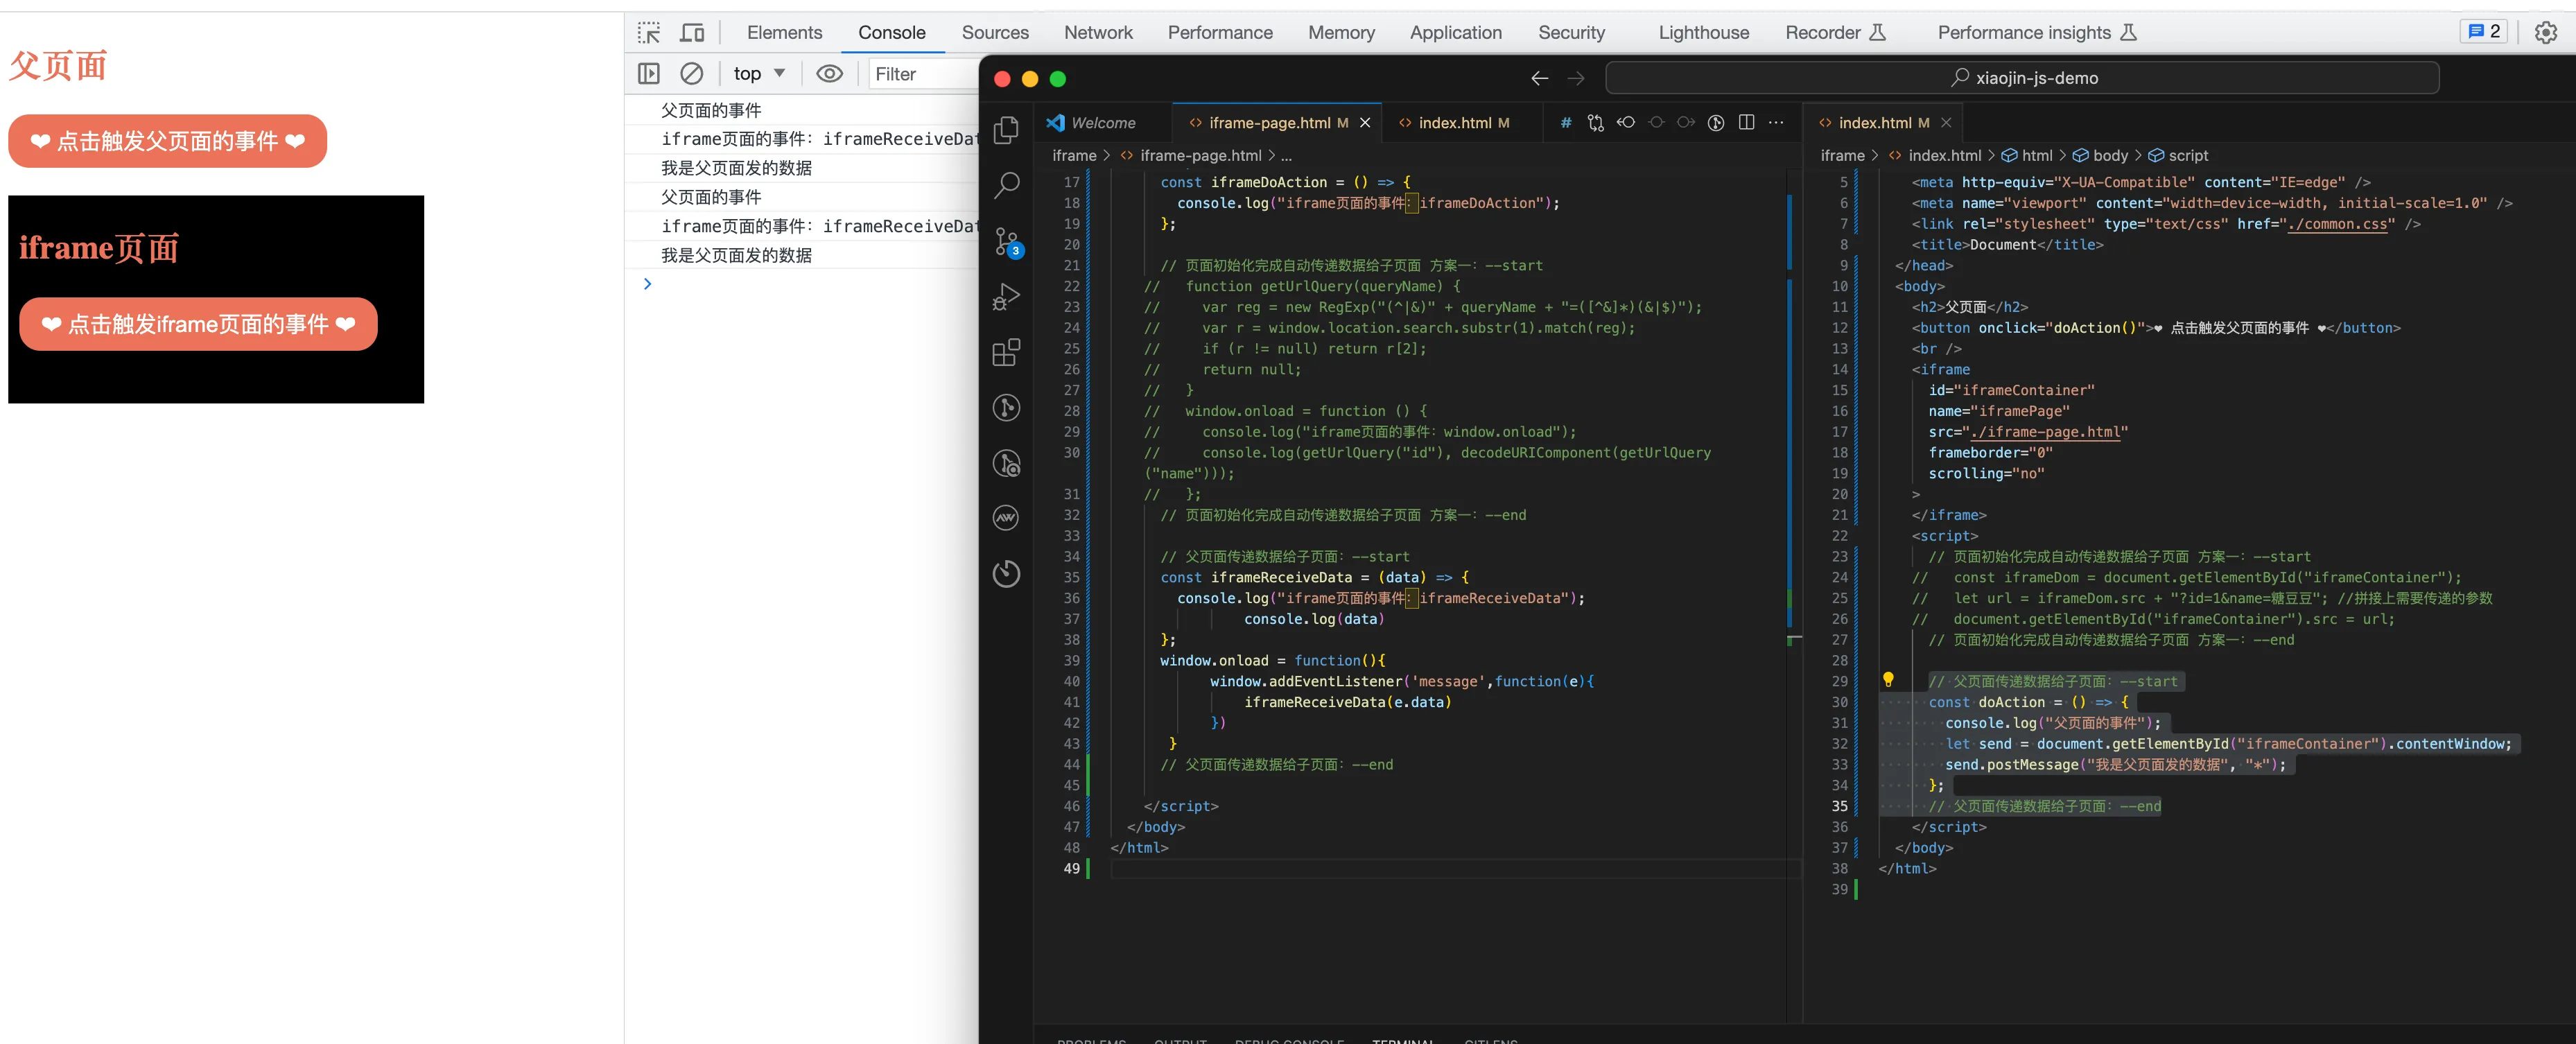This screenshot has height=1044, width=2576.
Task: Open the top JavaScript context dropdown
Action: tap(759, 74)
